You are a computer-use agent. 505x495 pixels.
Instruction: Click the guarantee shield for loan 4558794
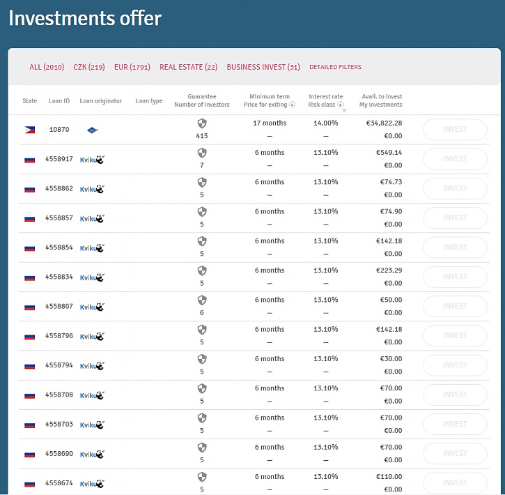click(x=202, y=359)
